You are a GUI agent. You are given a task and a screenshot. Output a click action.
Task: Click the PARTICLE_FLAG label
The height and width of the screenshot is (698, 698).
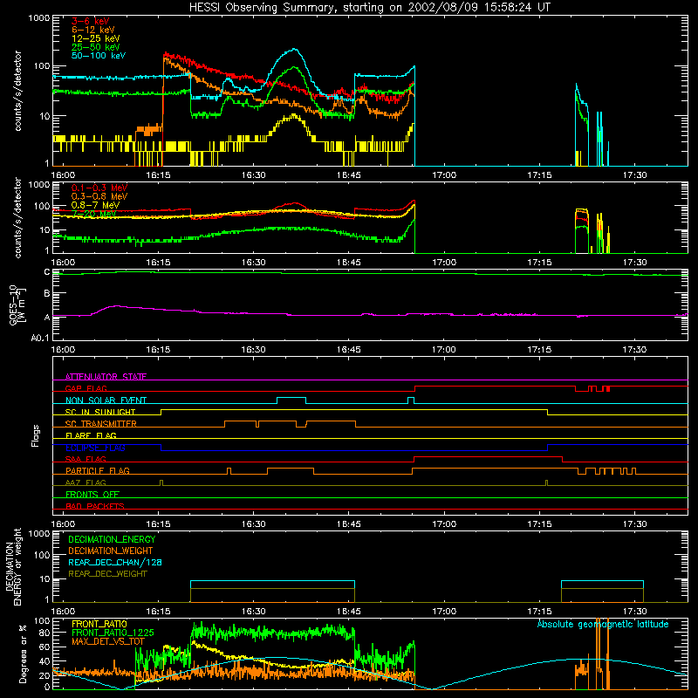[x=98, y=470]
